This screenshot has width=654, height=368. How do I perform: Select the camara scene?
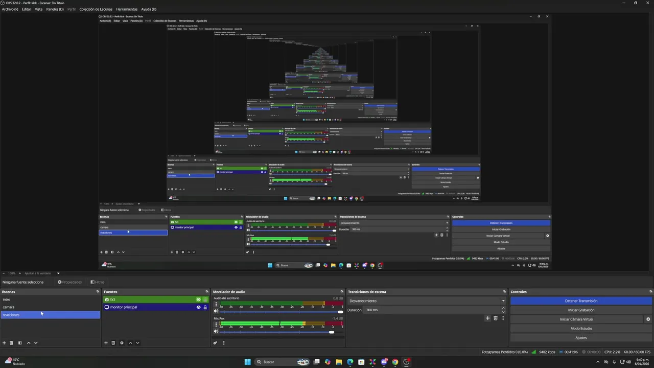(50, 307)
